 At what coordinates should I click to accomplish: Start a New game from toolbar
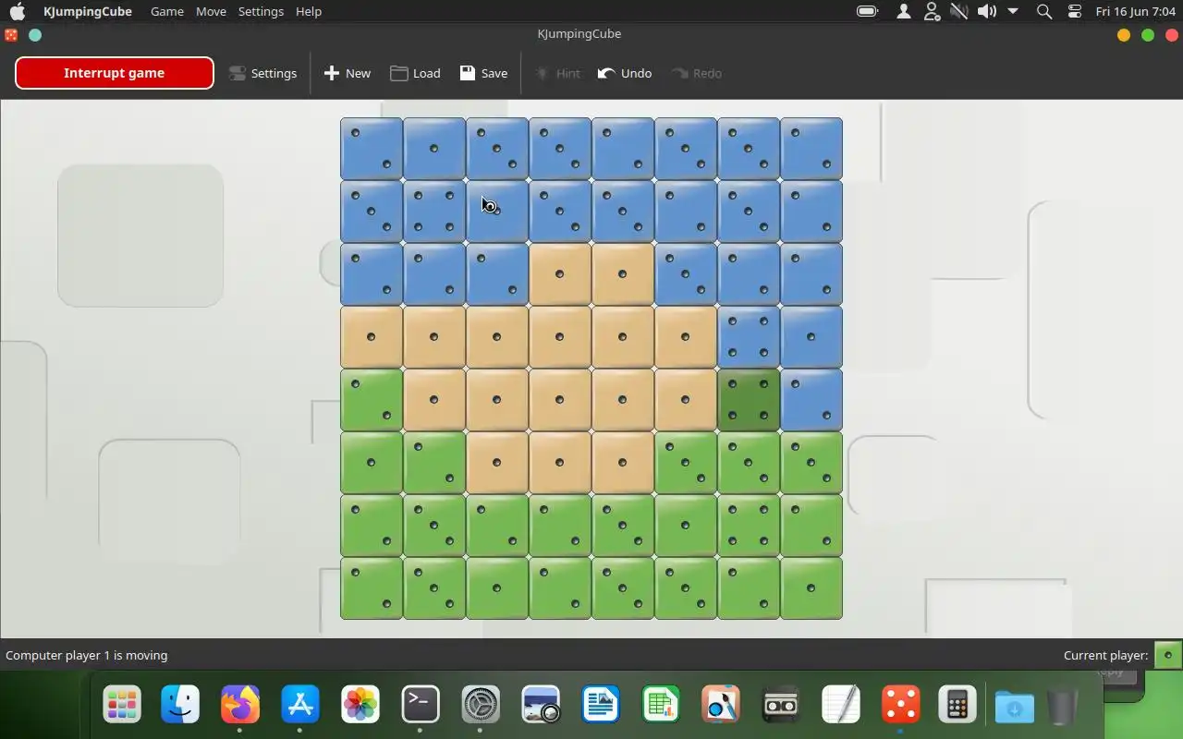coord(348,73)
